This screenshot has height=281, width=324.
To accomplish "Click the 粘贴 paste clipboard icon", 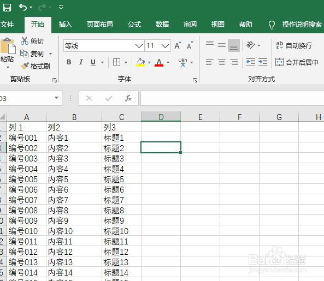I will coord(8,46).
